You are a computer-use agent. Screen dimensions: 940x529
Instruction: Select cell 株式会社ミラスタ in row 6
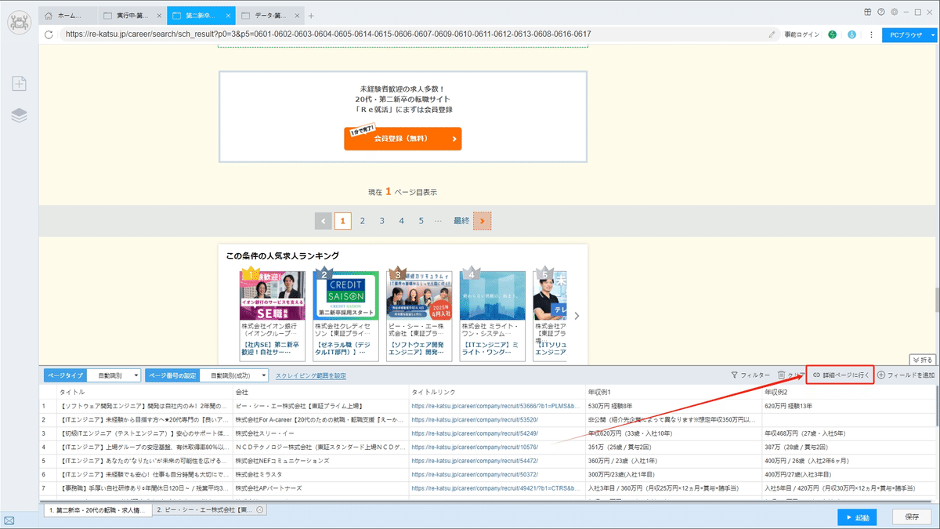(320, 475)
